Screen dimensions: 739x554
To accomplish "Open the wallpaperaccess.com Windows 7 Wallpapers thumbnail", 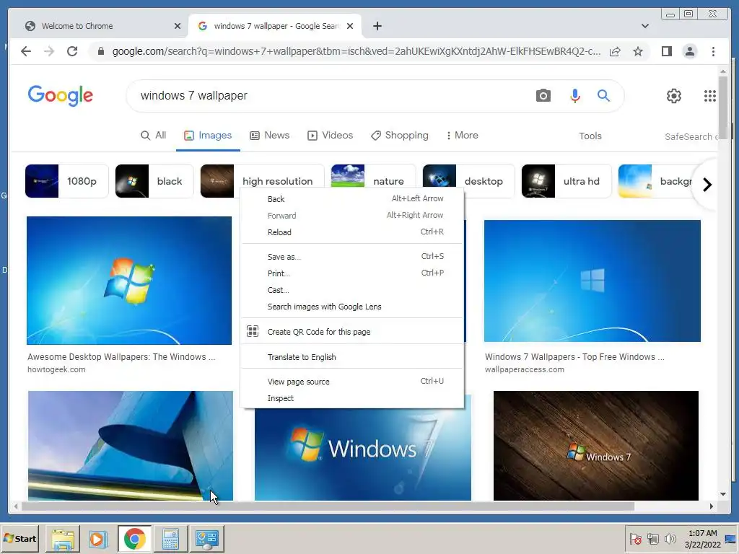I will [x=592, y=281].
